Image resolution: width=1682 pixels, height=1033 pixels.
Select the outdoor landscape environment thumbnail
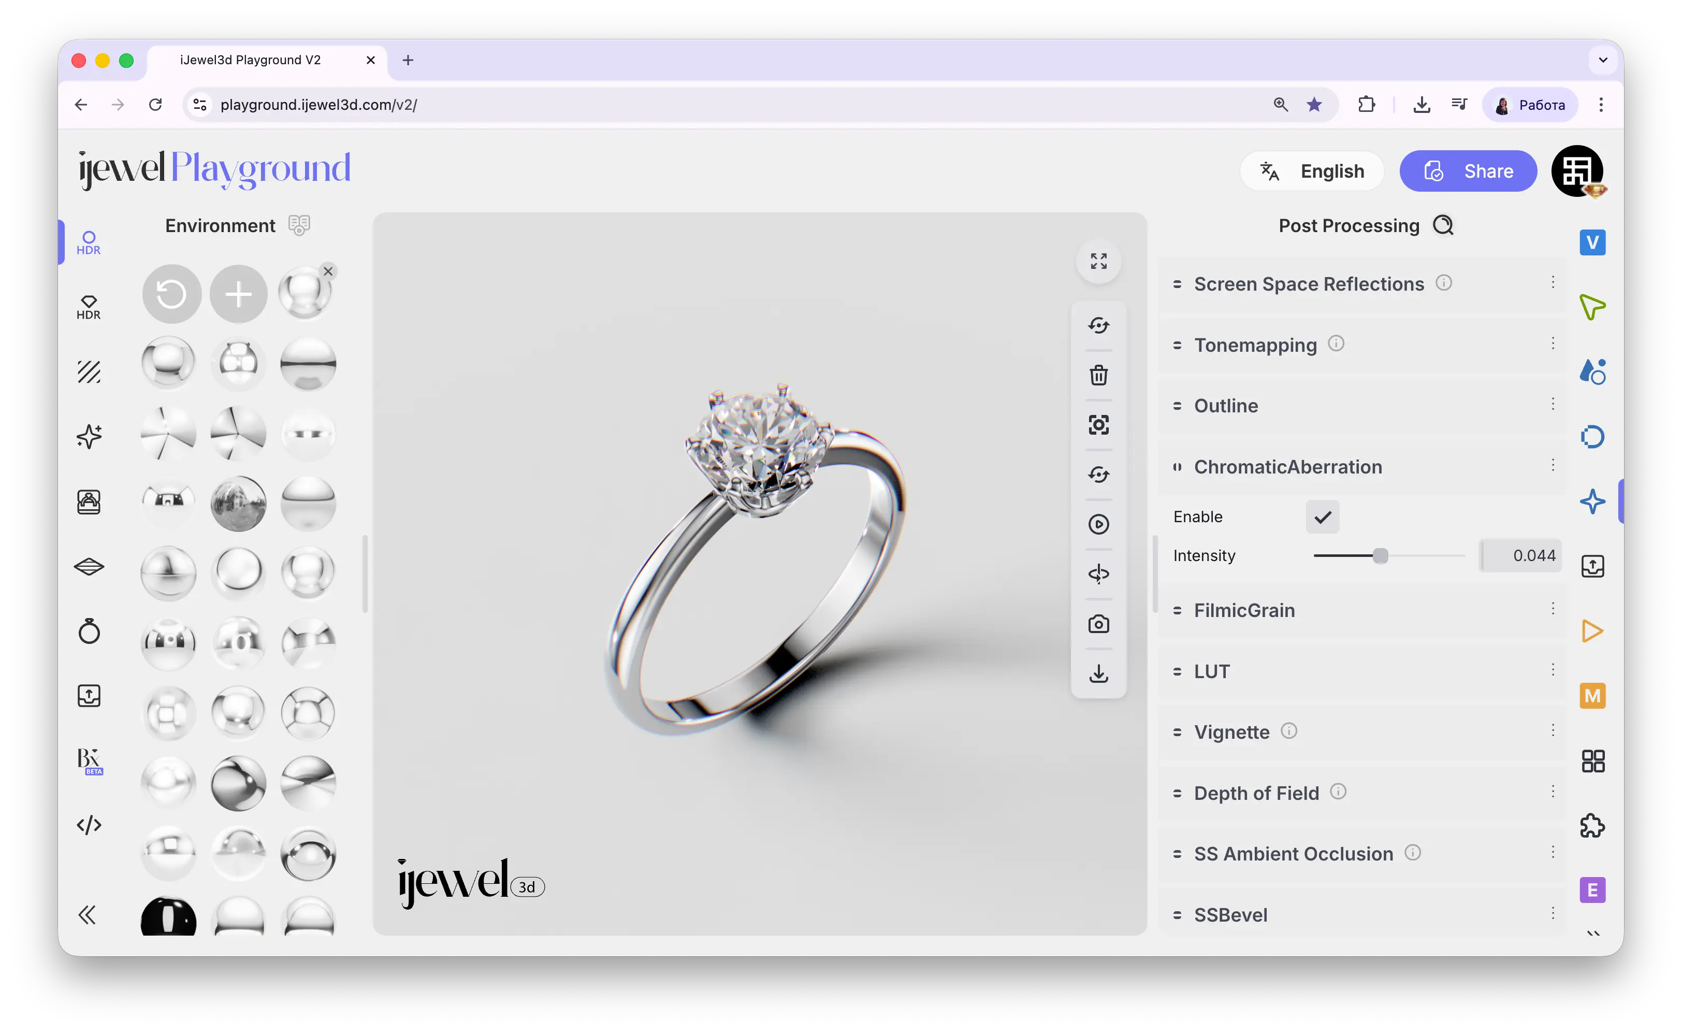[238, 504]
